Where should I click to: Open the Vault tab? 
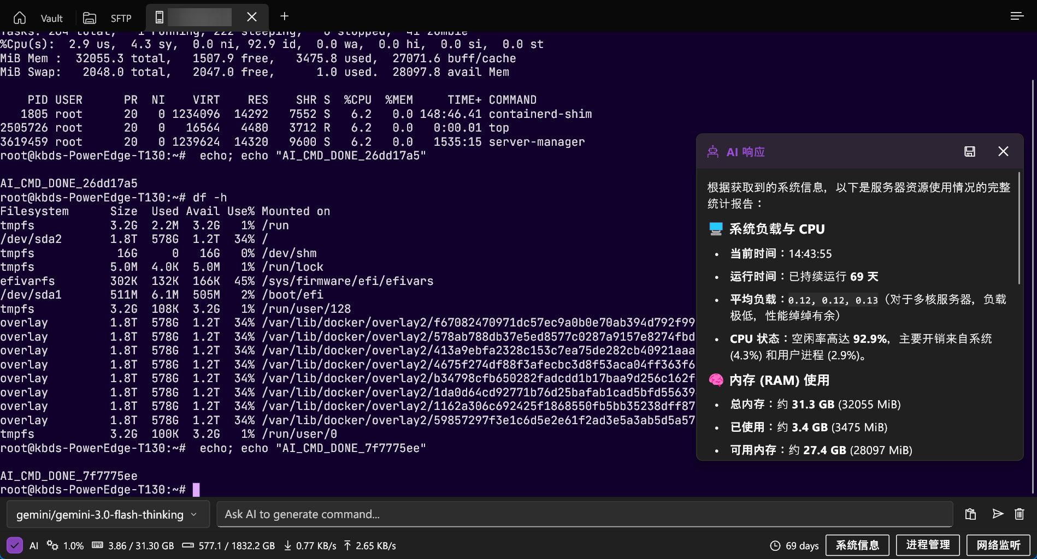pos(51,18)
